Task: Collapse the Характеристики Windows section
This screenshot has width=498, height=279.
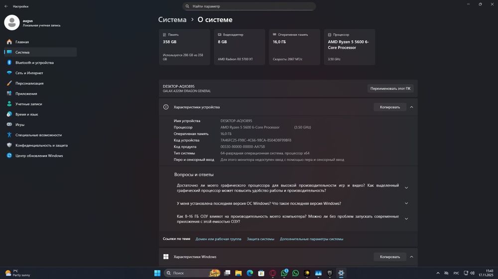Action: (412, 257)
